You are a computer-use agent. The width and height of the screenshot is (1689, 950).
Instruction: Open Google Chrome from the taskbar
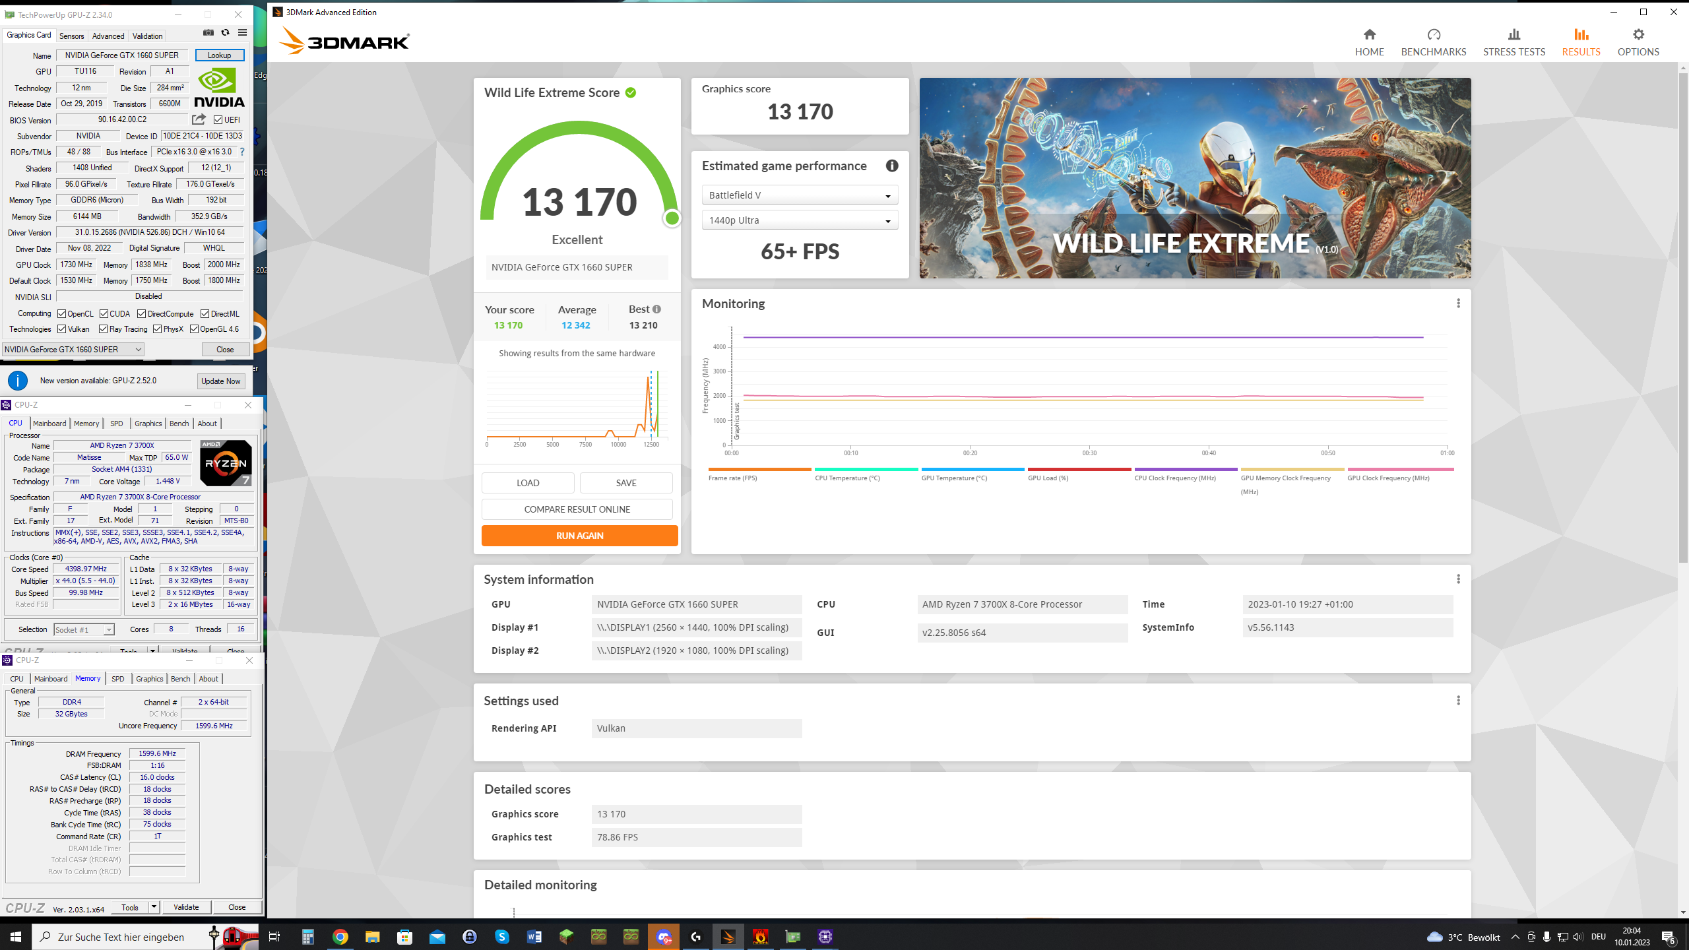click(340, 937)
